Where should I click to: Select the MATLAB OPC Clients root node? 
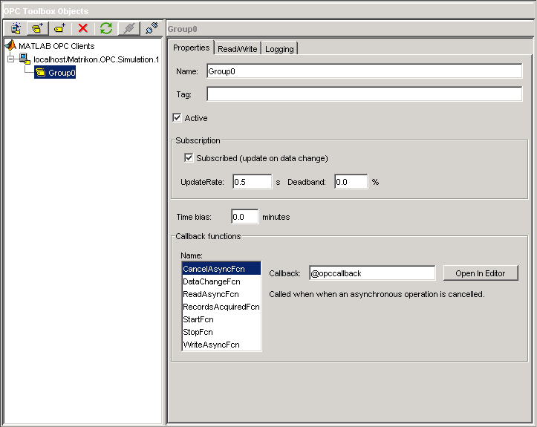(x=56, y=46)
